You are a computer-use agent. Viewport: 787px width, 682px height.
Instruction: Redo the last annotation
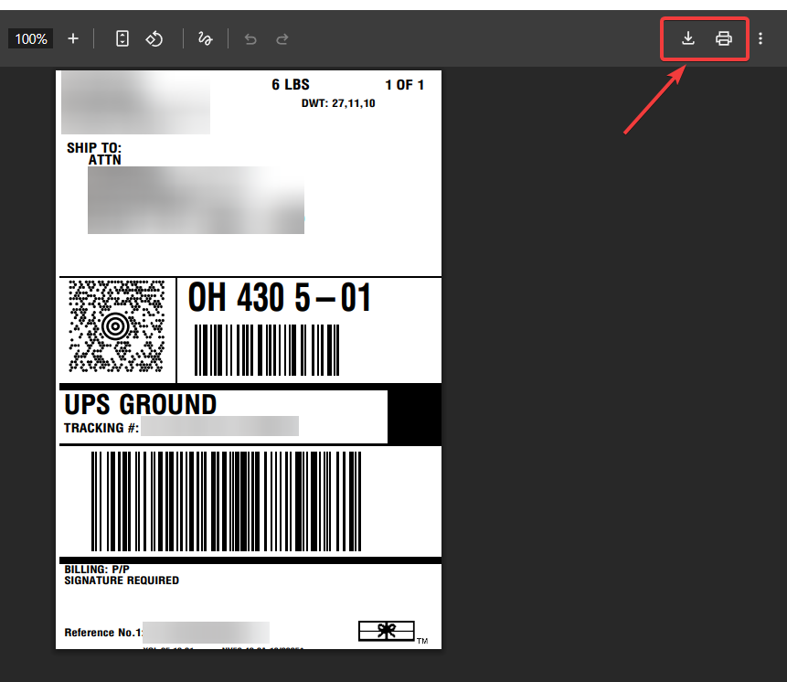[282, 39]
